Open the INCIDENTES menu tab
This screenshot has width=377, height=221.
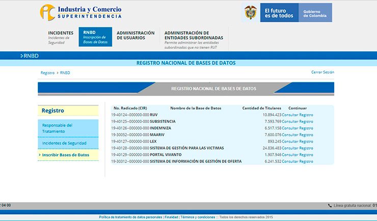[x=61, y=38]
